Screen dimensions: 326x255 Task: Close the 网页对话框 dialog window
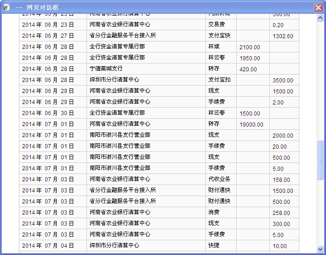point(318,7)
